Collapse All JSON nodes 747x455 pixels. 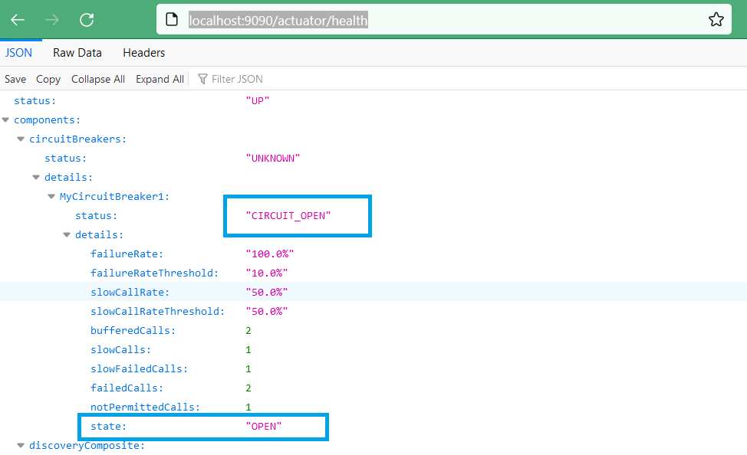tap(98, 79)
